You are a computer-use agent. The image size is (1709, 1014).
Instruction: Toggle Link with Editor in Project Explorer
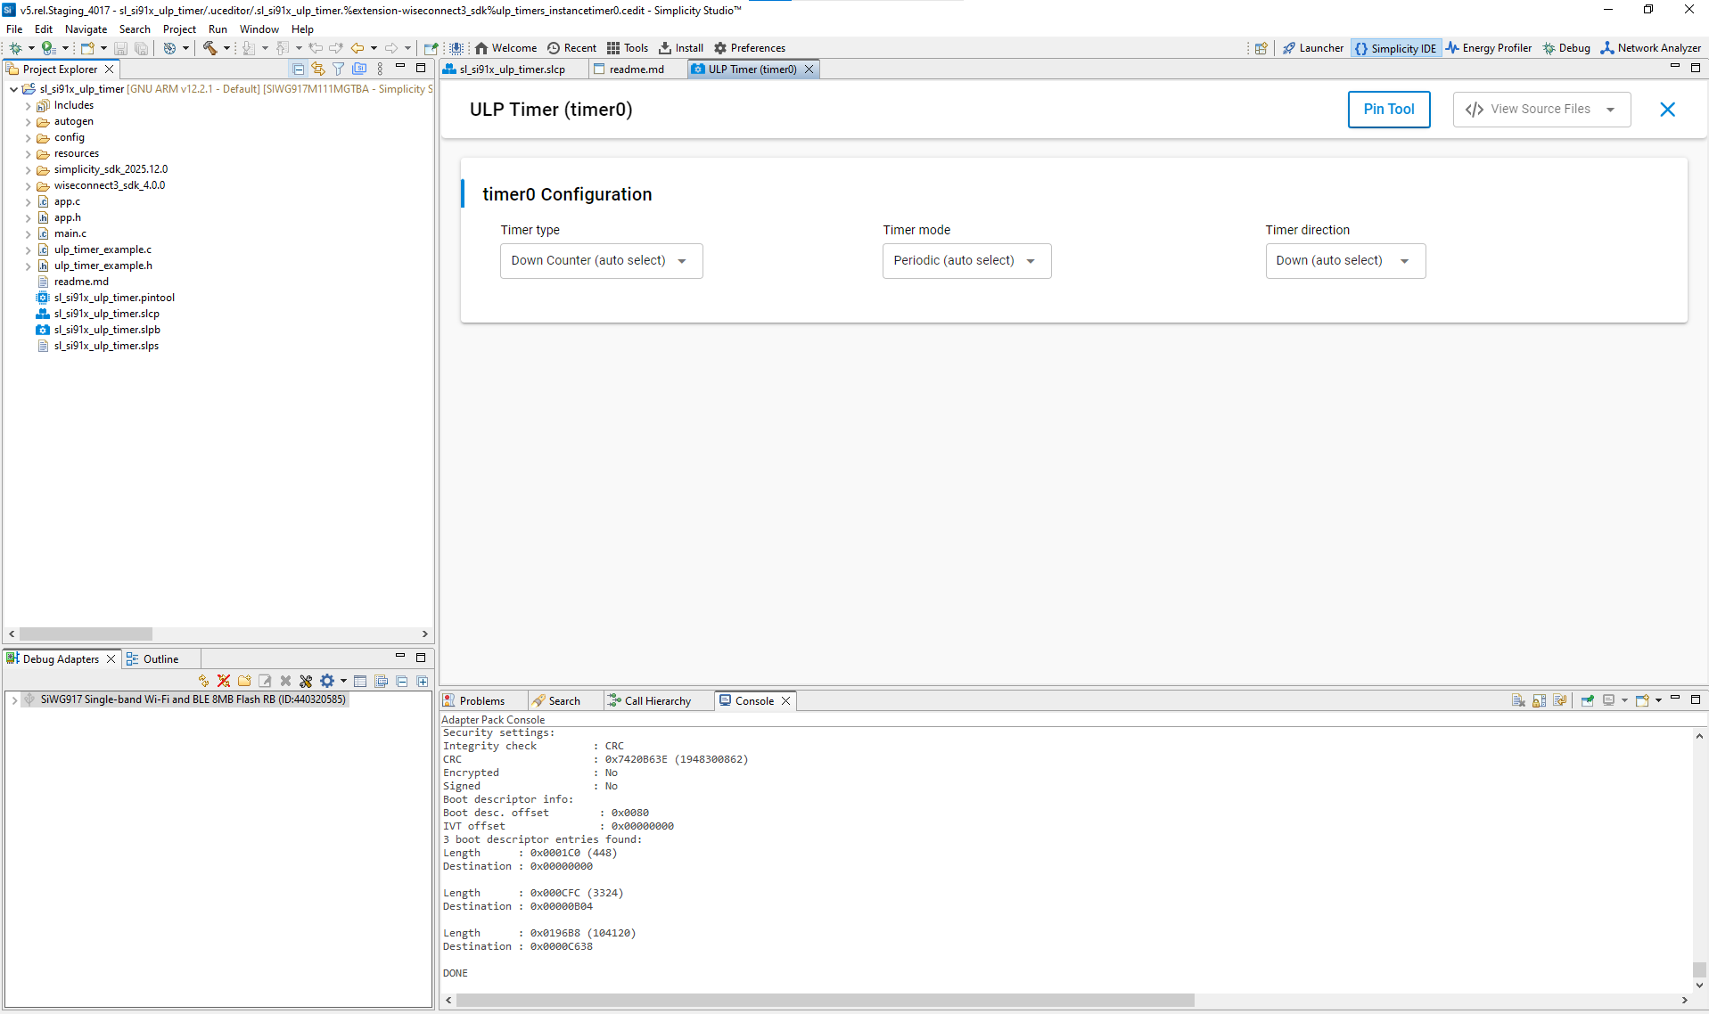click(318, 68)
